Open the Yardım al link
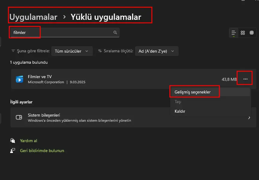The image size is (259, 180). pos(29,141)
